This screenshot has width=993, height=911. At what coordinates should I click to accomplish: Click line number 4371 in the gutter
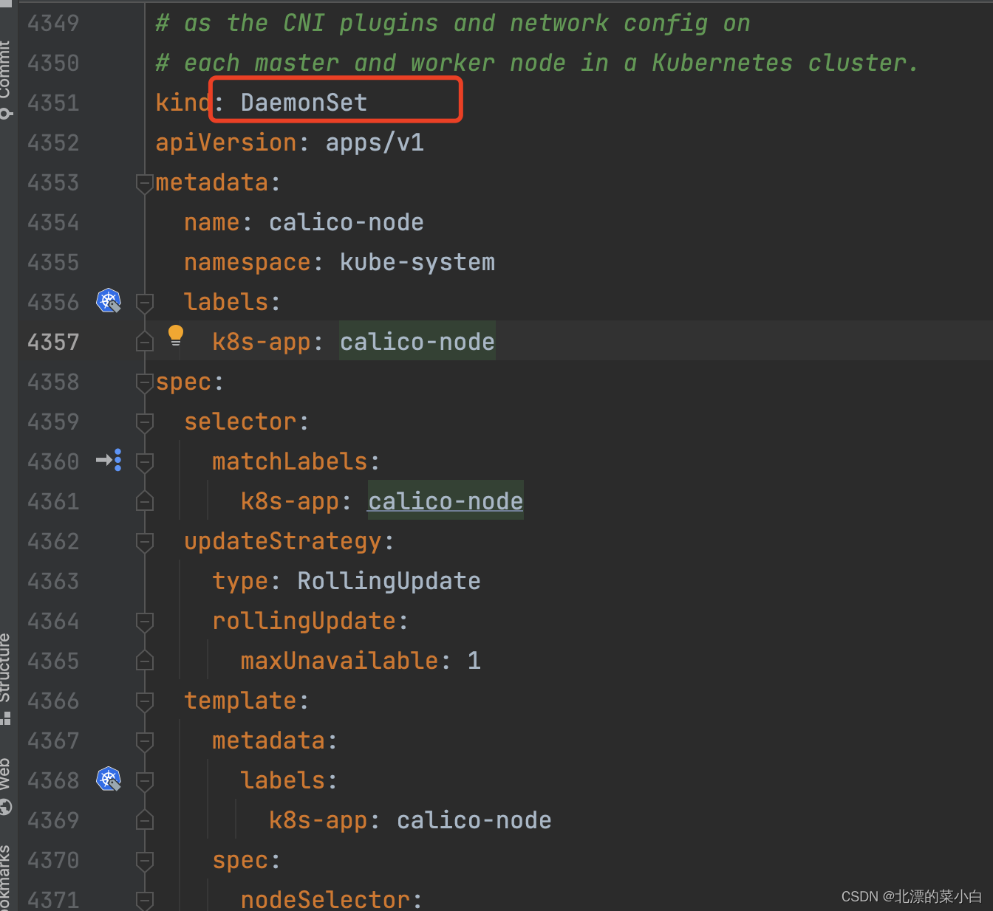(53, 900)
